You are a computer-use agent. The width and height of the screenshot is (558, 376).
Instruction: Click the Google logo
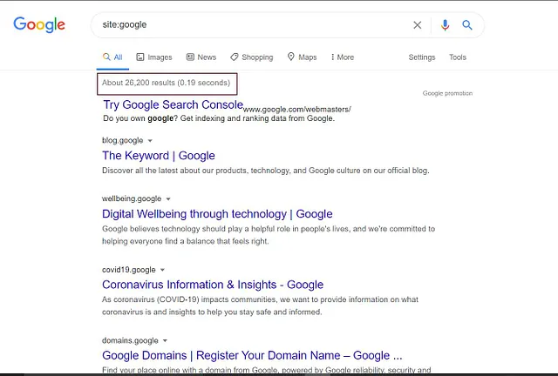(x=39, y=24)
